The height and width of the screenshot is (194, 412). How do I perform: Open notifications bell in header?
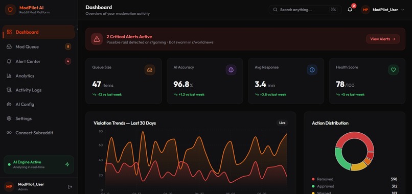click(350, 10)
